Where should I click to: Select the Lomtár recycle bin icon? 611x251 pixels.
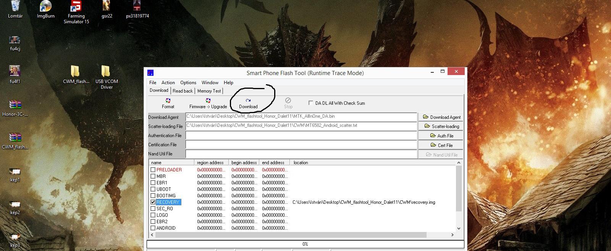[15, 10]
